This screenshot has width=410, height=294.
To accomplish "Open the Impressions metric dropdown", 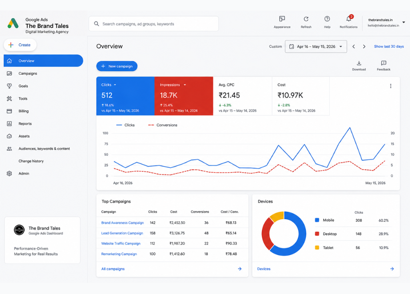I will pyautogui.click(x=185, y=85).
